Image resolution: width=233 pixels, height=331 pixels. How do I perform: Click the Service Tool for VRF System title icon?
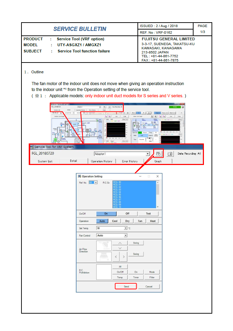click(32, 147)
